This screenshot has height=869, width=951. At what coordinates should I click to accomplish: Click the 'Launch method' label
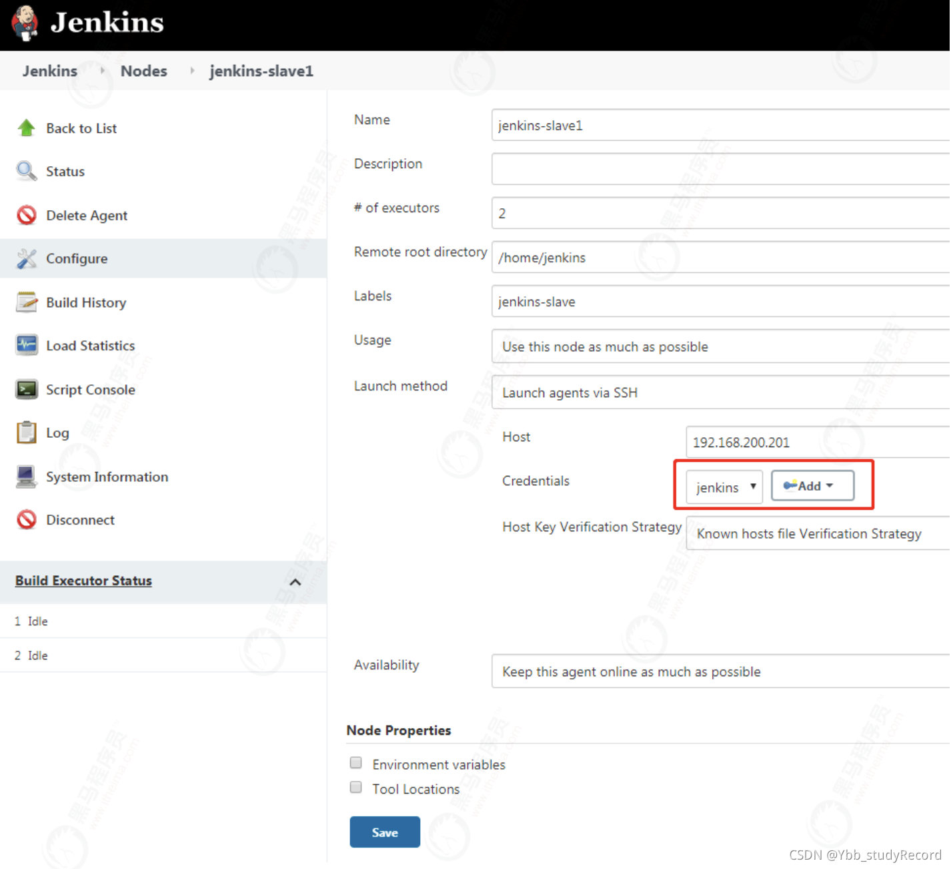pyautogui.click(x=401, y=386)
